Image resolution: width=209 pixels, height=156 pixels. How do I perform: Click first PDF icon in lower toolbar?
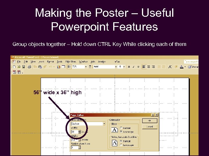15,72
